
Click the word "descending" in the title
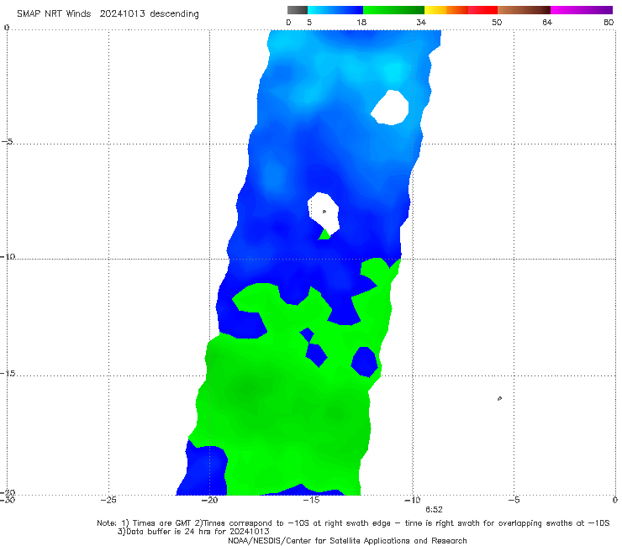click(x=174, y=14)
